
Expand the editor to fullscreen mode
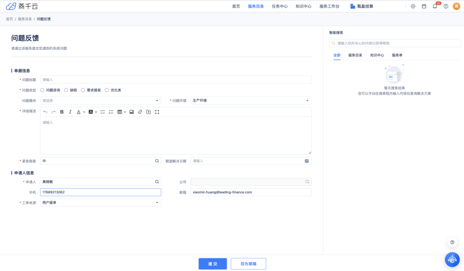coord(157,112)
